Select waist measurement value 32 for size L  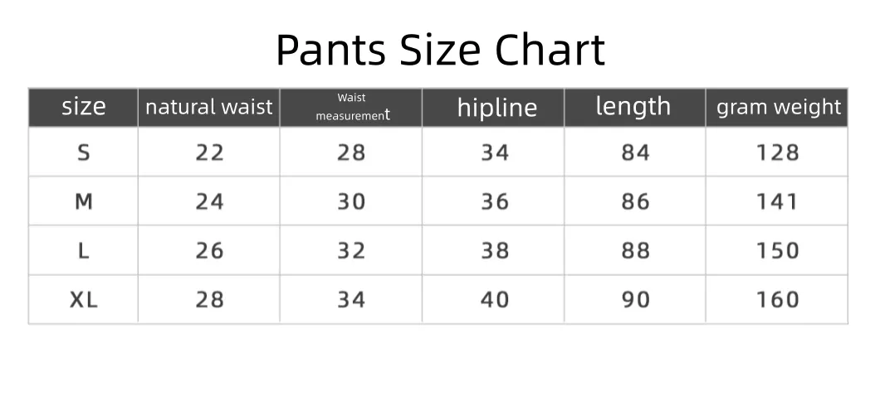[x=351, y=250]
